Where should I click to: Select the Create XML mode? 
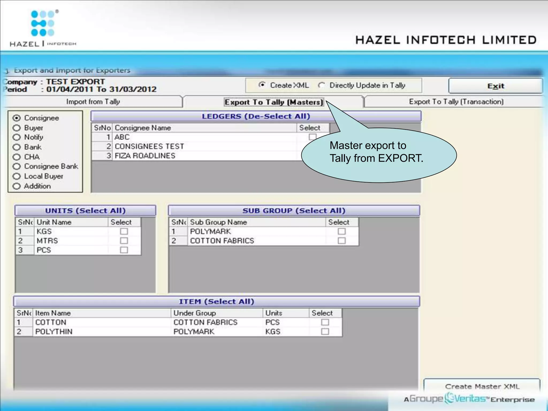(x=262, y=85)
